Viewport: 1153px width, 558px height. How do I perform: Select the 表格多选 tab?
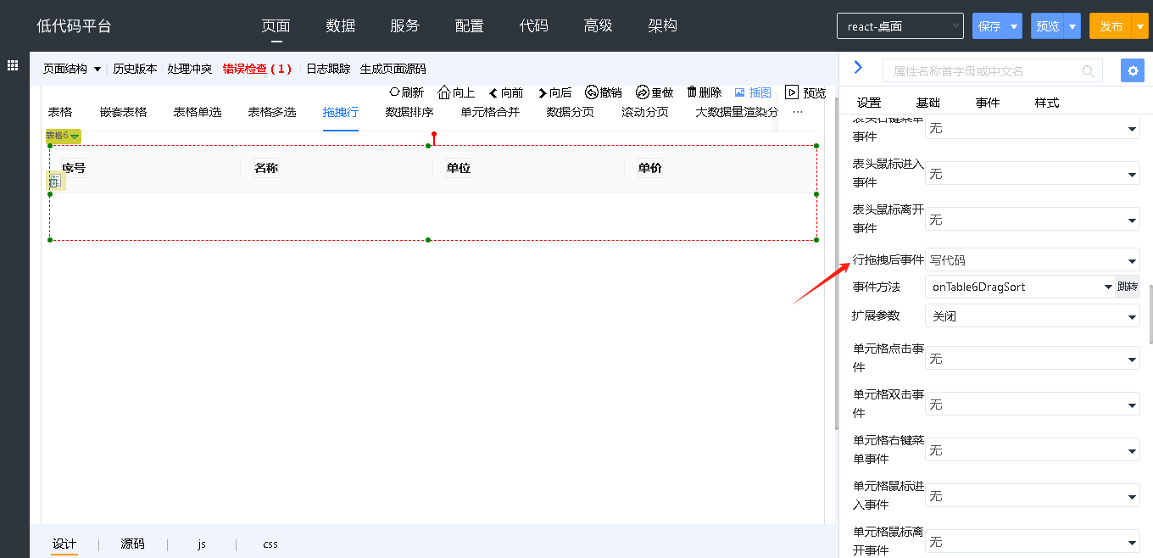(272, 112)
